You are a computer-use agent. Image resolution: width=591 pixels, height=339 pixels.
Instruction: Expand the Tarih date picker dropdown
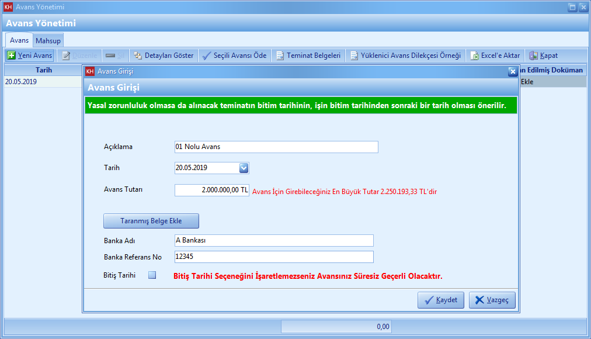point(244,168)
